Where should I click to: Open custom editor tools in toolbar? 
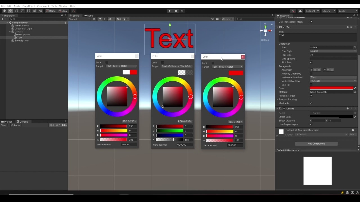[40, 11]
